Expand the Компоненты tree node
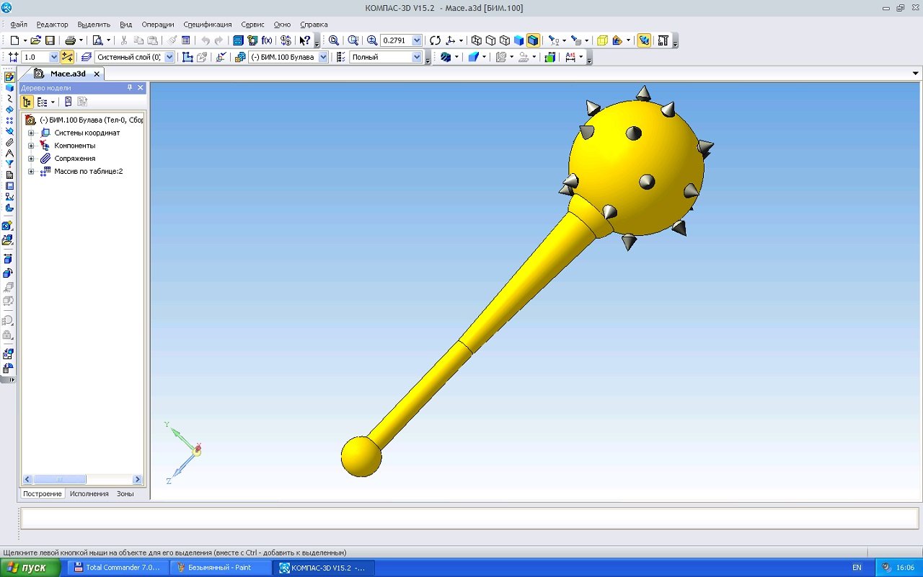This screenshot has width=923, height=577. (31, 146)
